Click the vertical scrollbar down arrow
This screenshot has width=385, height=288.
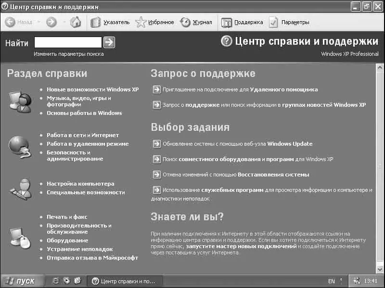coord(381,270)
